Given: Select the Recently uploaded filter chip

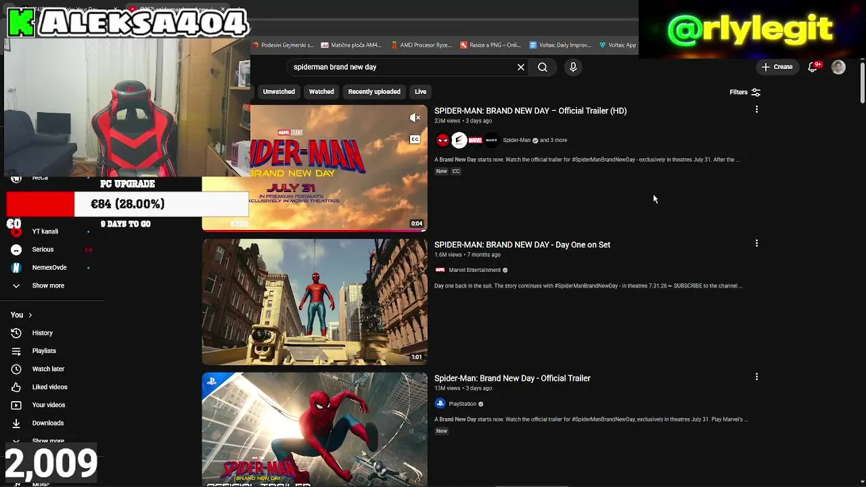Looking at the screenshot, I should click(x=374, y=91).
